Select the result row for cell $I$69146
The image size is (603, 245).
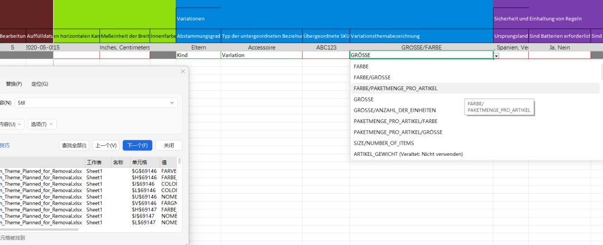click(88, 184)
